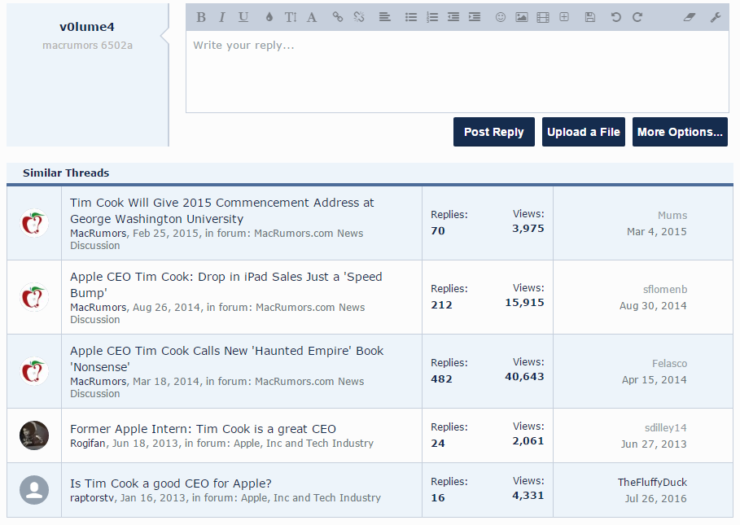
Task: Open raptorstv author name link
Action: coord(92,498)
